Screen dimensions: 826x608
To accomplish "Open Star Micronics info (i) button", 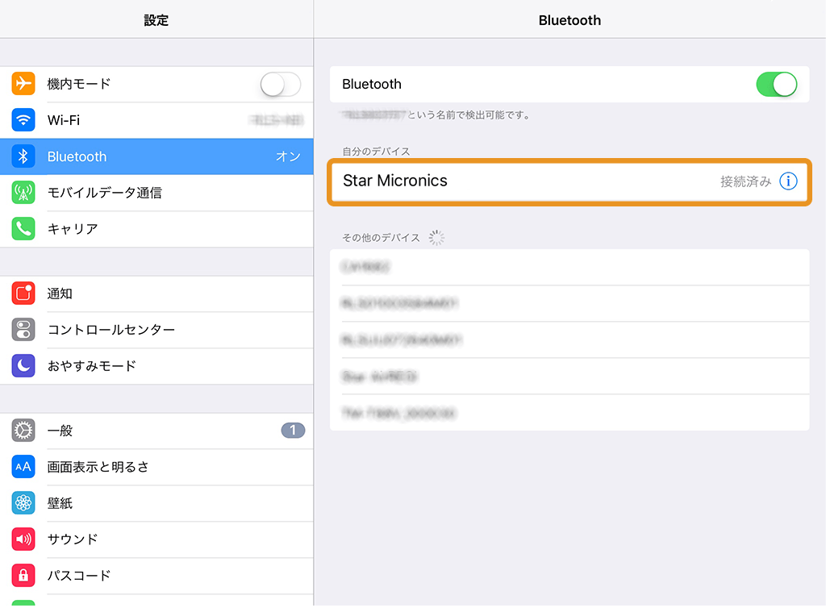I will pyautogui.click(x=788, y=181).
